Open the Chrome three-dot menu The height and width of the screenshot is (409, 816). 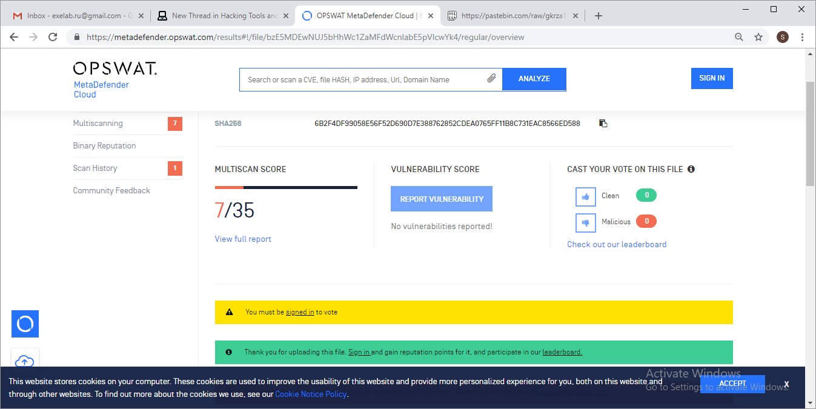pyautogui.click(x=803, y=37)
